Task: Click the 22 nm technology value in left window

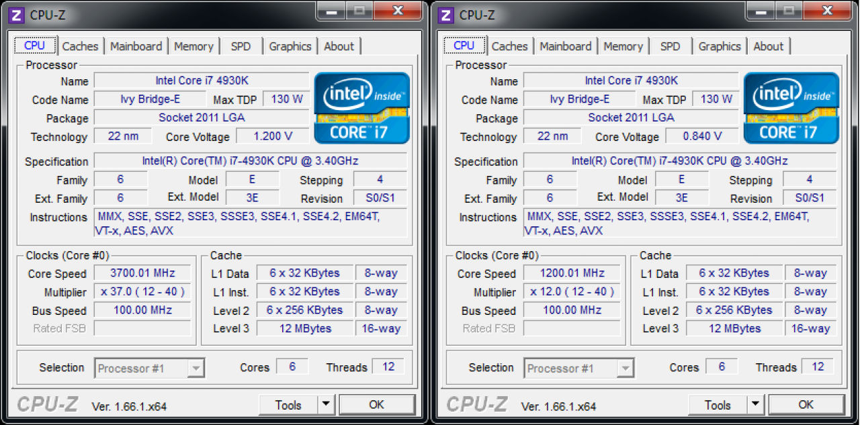Action: coord(122,136)
